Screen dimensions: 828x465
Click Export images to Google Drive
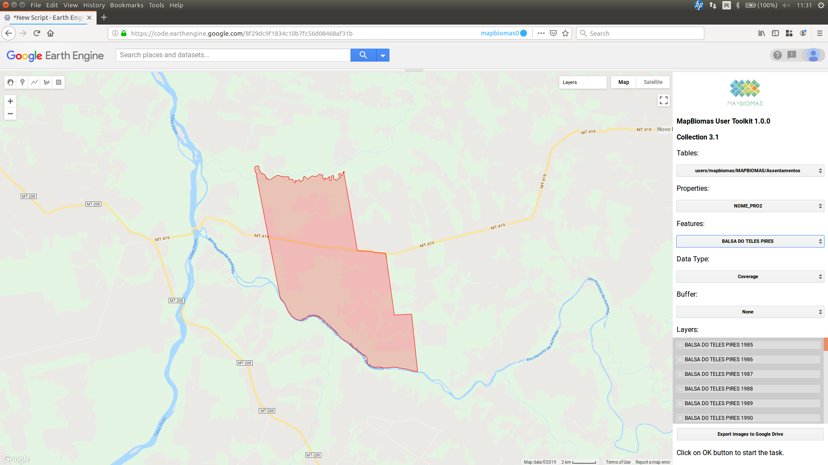pos(750,434)
